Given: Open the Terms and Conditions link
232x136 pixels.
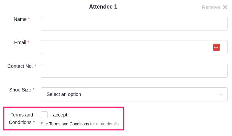Looking at the screenshot, I should (x=69, y=124).
